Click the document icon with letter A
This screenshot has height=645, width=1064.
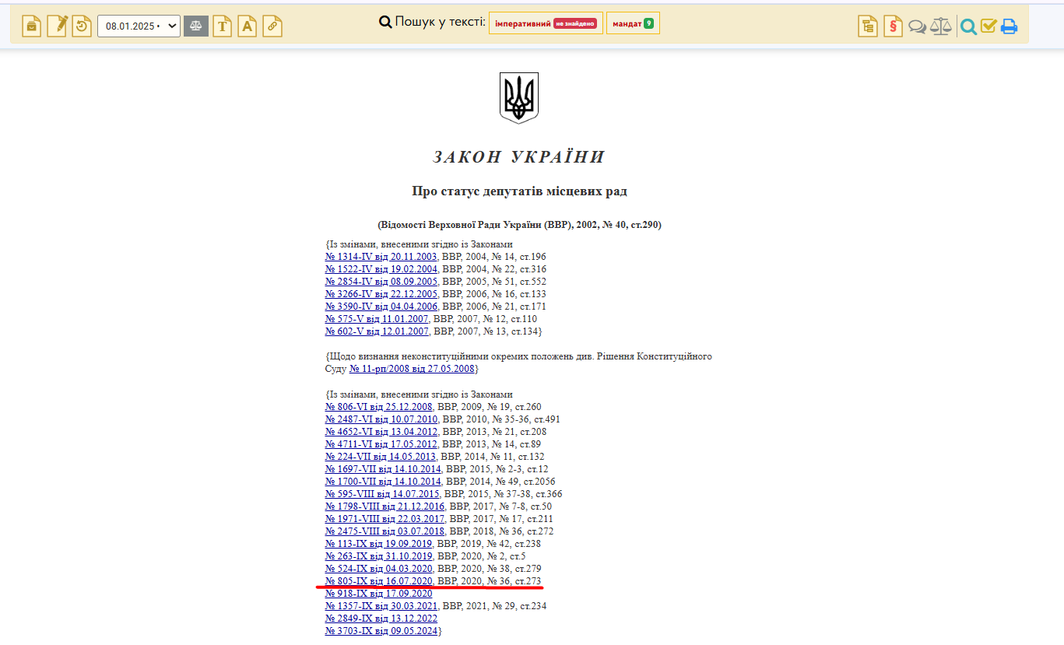pyautogui.click(x=248, y=26)
